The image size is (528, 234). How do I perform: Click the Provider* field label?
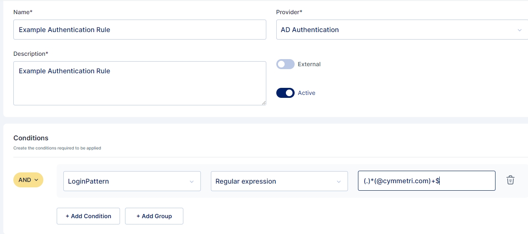(x=289, y=12)
